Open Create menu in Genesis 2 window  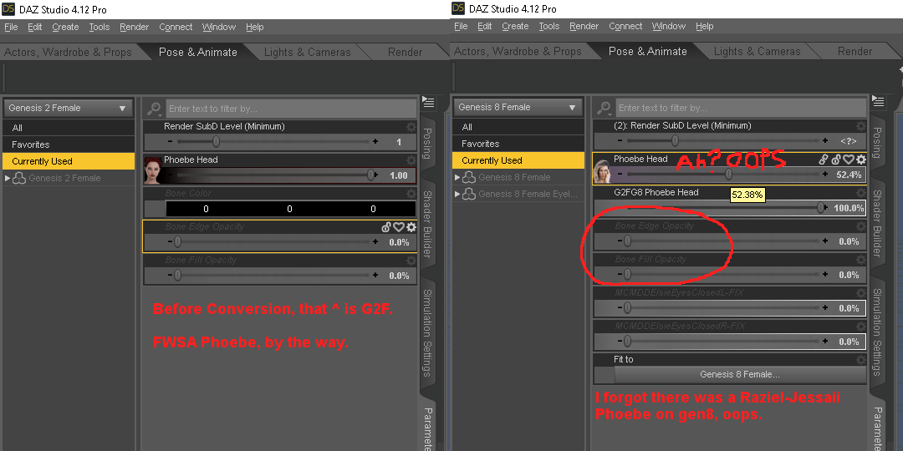coord(65,27)
